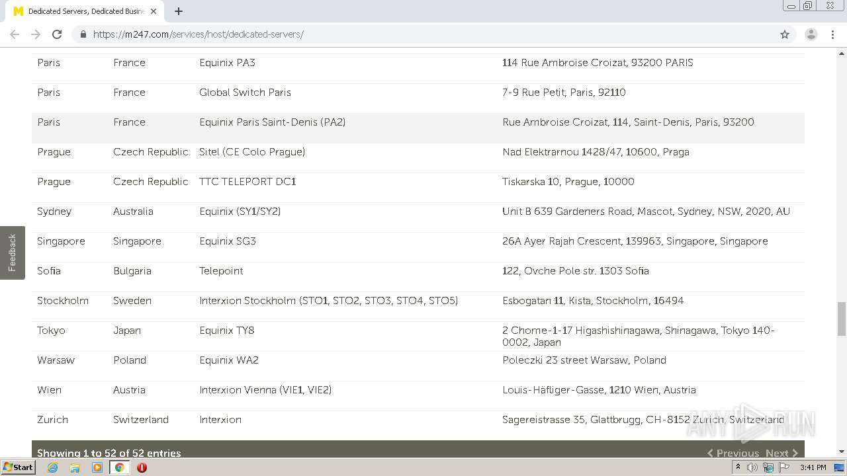Select the 'Japan' country cell

point(127,331)
